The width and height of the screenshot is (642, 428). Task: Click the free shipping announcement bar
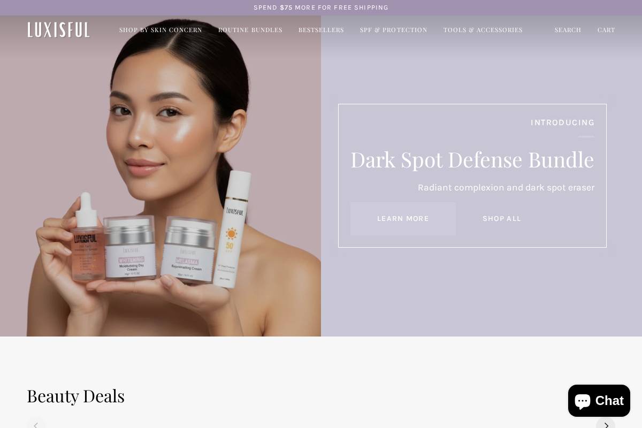tap(321, 7)
